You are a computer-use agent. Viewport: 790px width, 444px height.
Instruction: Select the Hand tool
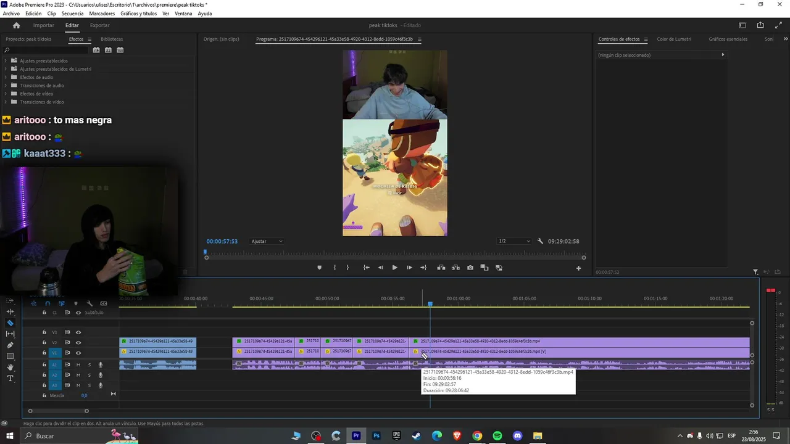click(10, 367)
